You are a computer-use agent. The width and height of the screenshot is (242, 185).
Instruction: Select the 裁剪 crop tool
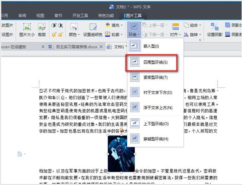tap(42, 30)
